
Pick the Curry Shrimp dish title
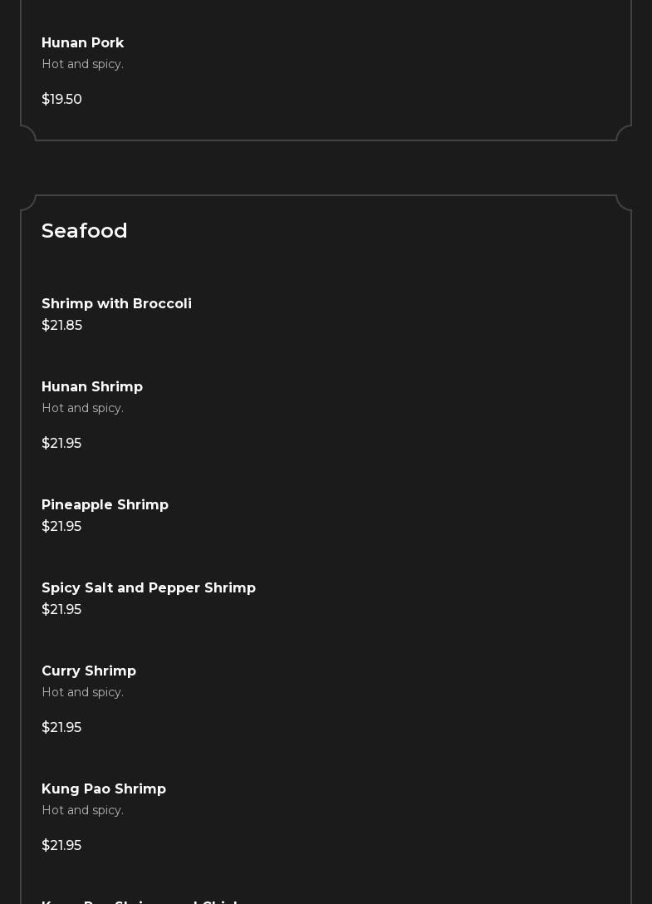[x=89, y=671]
